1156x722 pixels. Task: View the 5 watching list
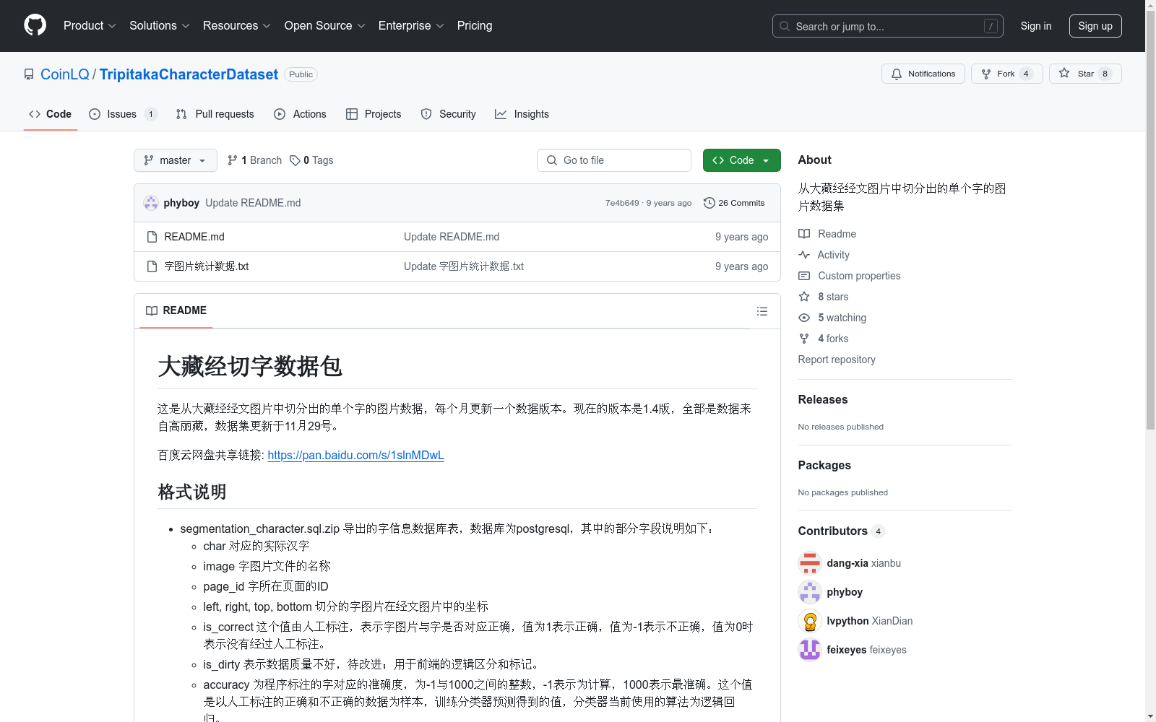[832, 318]
